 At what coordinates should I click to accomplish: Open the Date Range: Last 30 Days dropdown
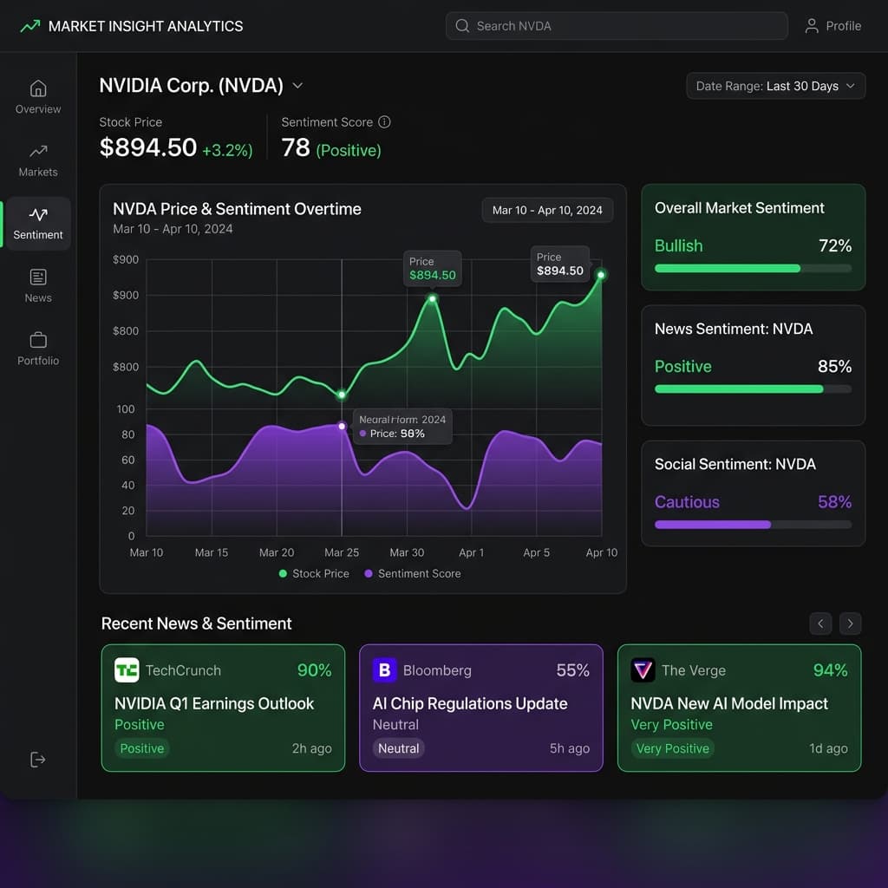click(775, 86)
